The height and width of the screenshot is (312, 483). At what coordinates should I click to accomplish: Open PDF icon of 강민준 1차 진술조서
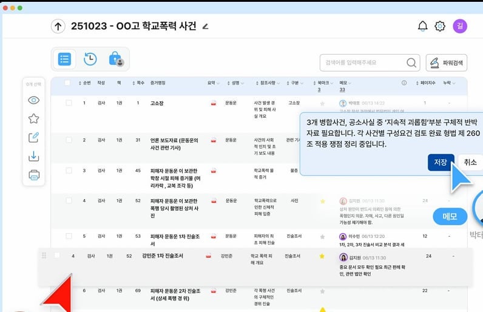(x=209, y=256)
